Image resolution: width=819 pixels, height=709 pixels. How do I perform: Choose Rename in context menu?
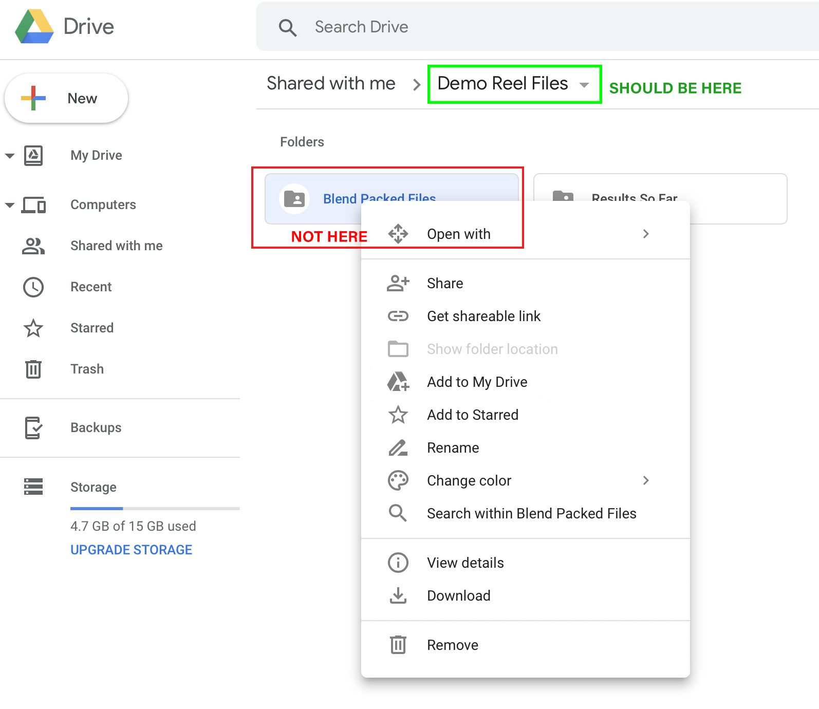525,448
